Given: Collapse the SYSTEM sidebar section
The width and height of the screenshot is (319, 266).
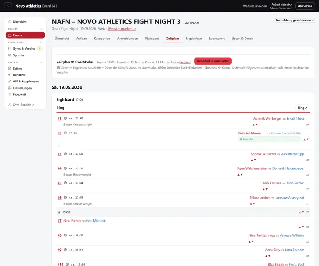Looking at the screenshot, I should pyautogui.click(x=41, y=63).
